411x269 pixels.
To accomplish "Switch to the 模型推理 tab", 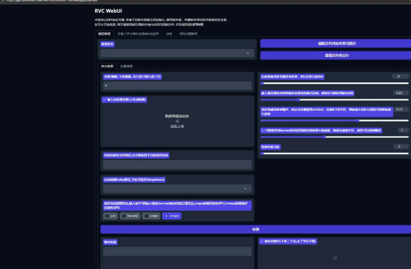I will tap(104, 34).
